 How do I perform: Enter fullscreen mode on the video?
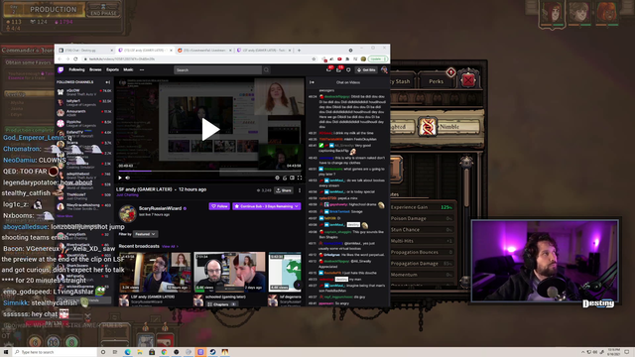pos(300,178)
